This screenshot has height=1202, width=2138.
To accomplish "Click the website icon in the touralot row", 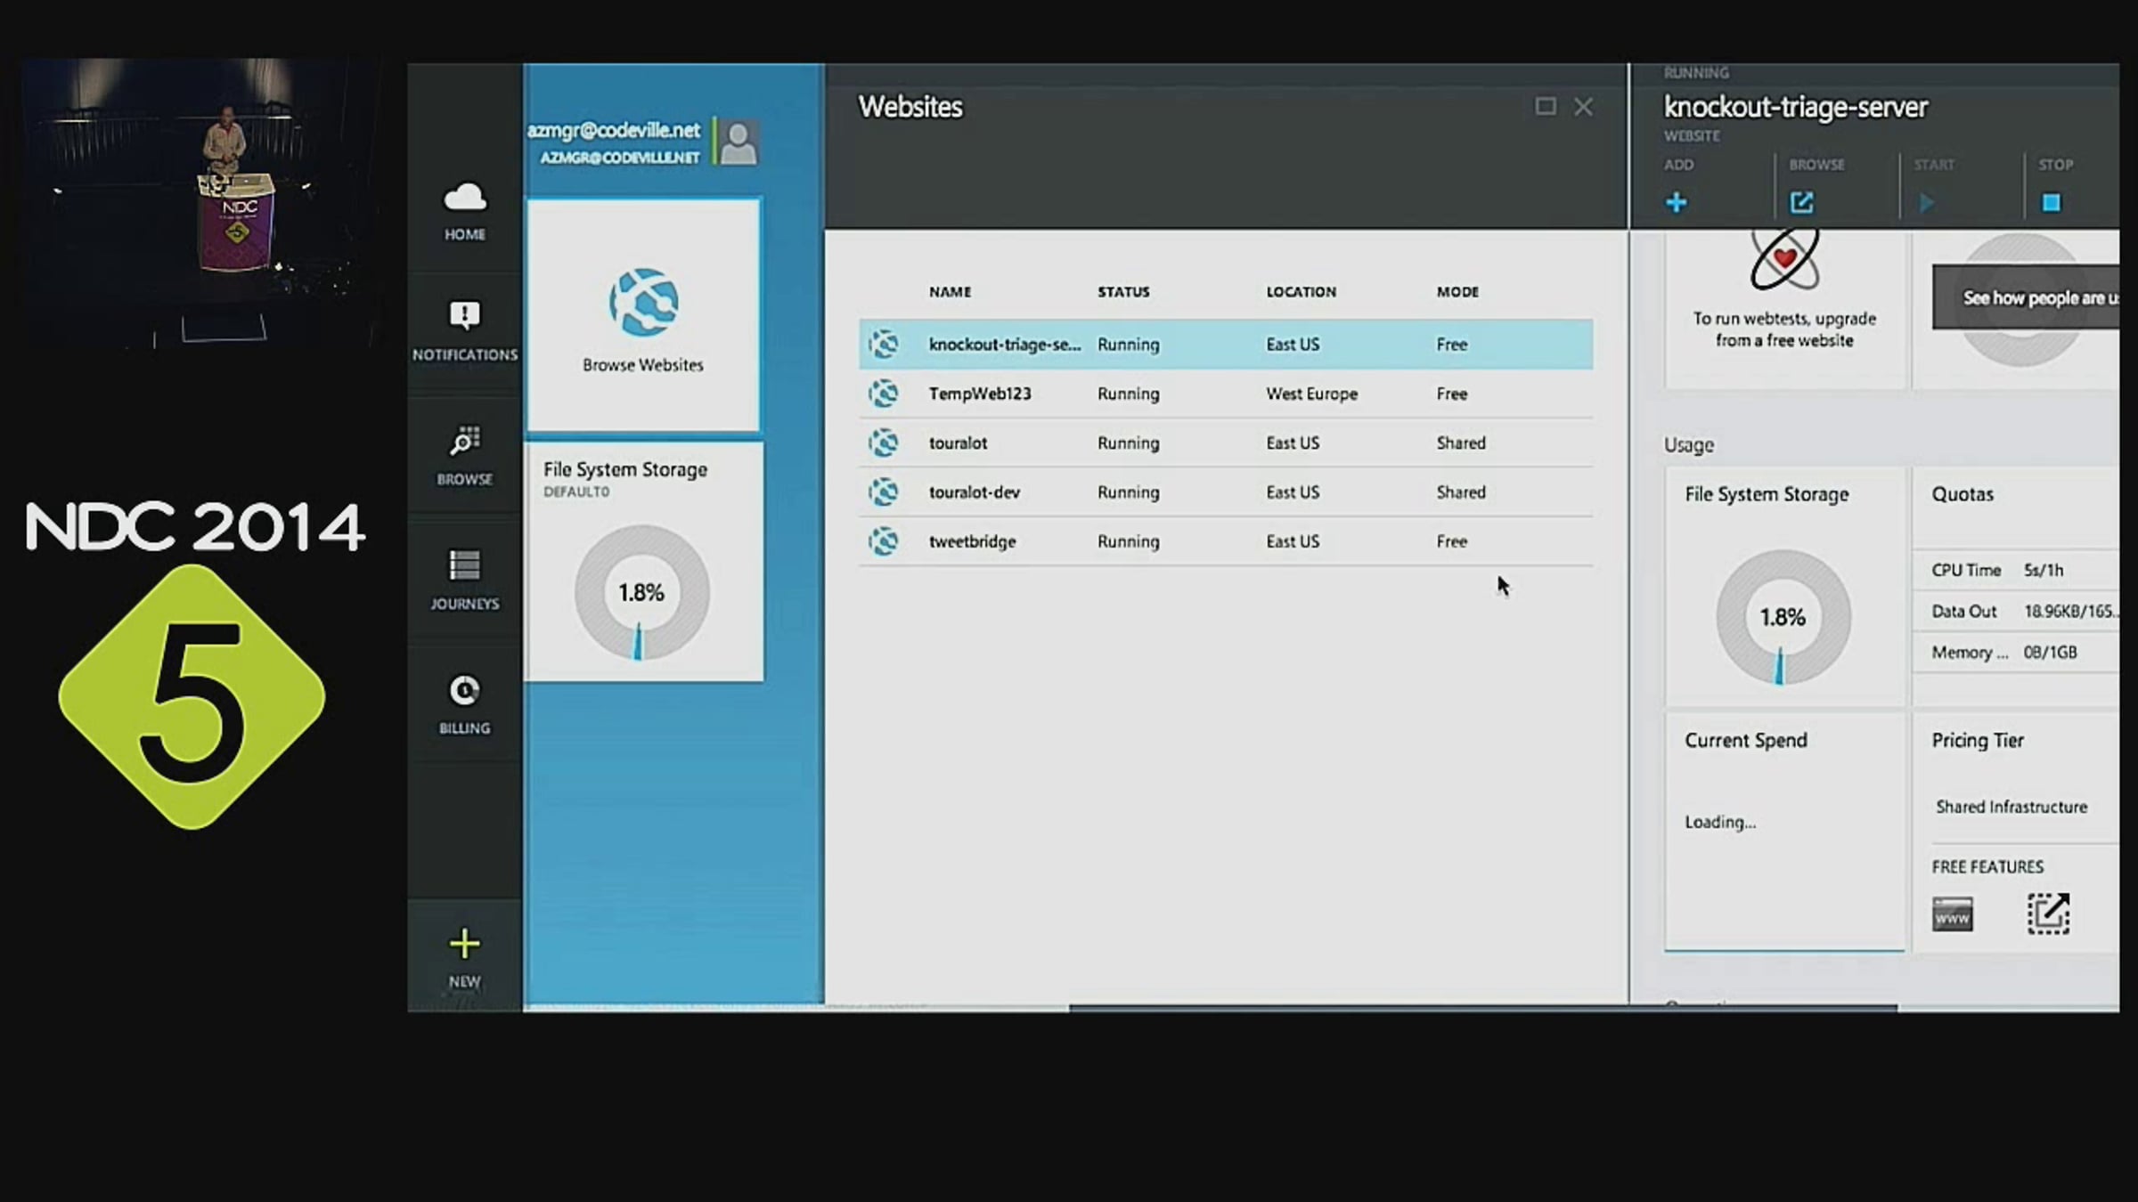I will point(884,443).
